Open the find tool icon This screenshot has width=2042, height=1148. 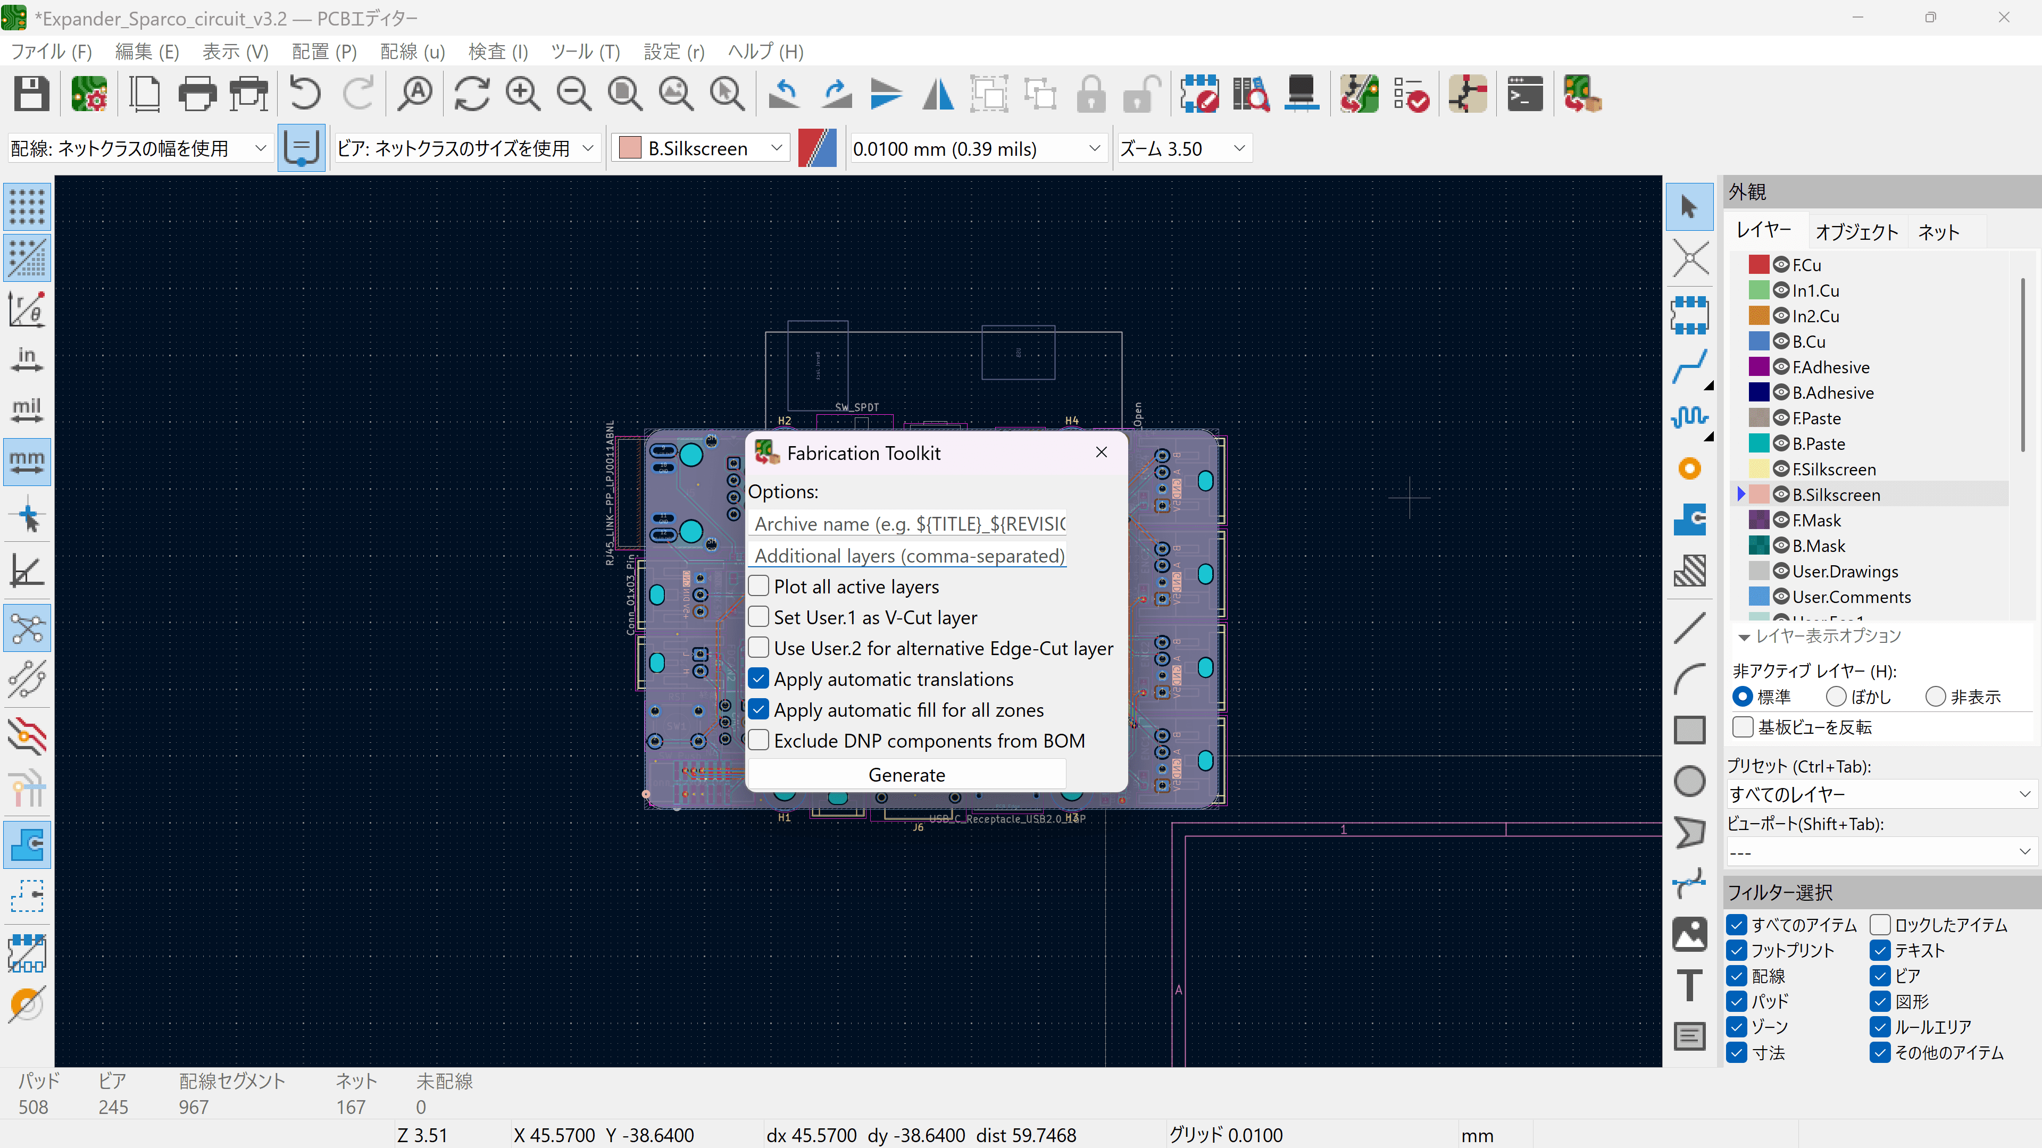[x=414, y=94]
